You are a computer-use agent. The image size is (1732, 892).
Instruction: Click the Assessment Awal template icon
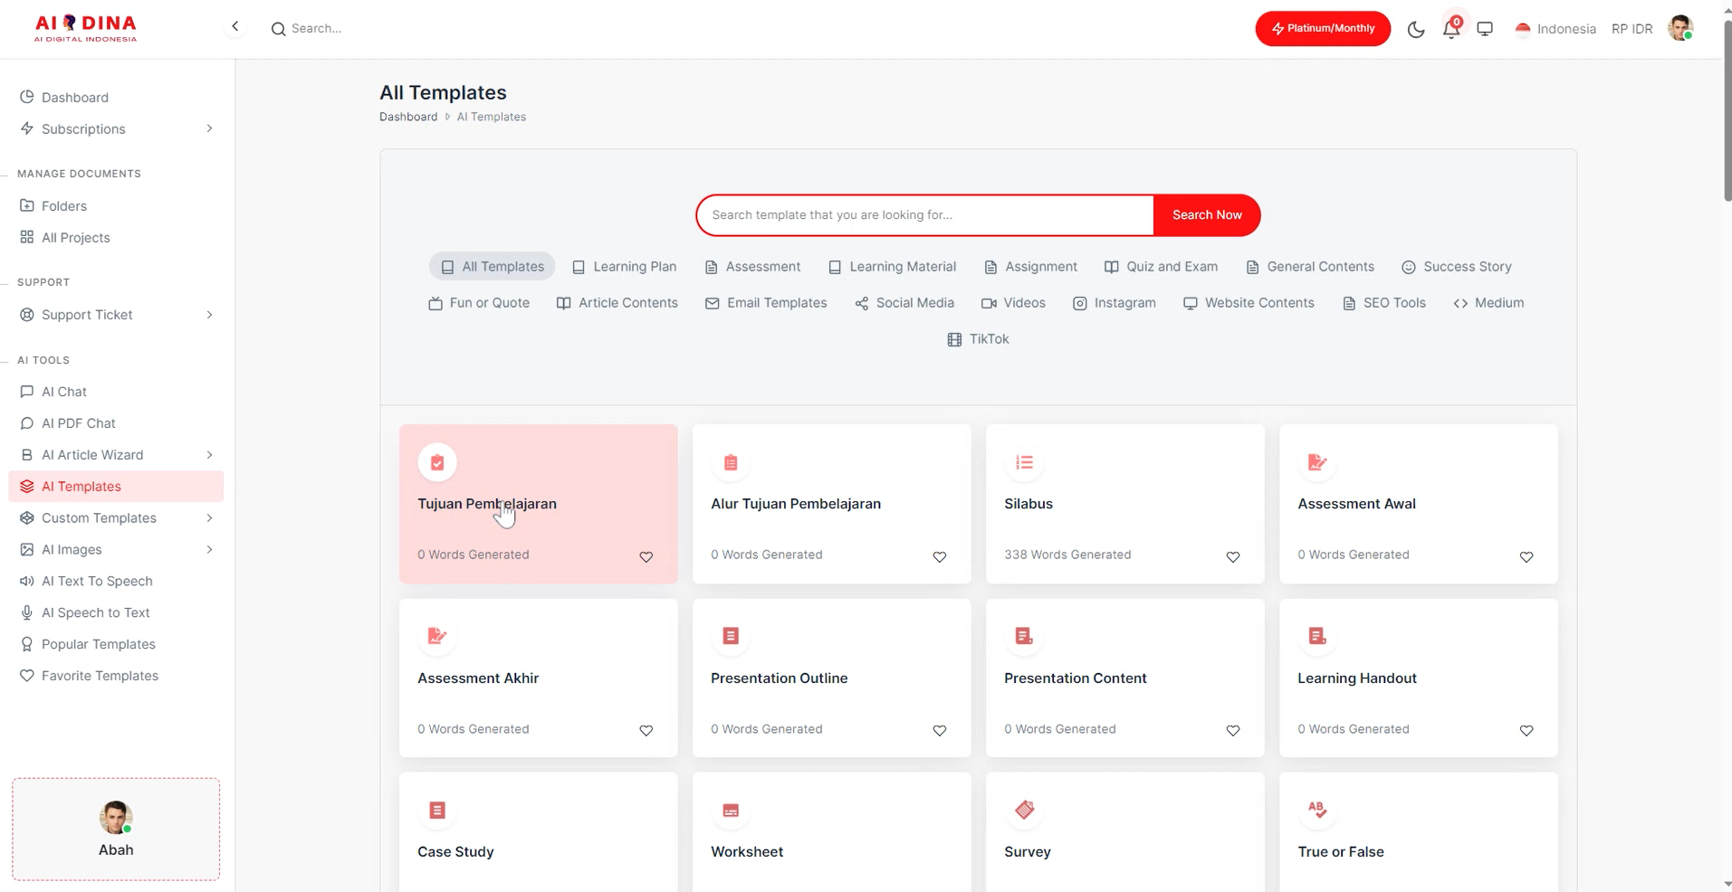(x=1317, y=463)
